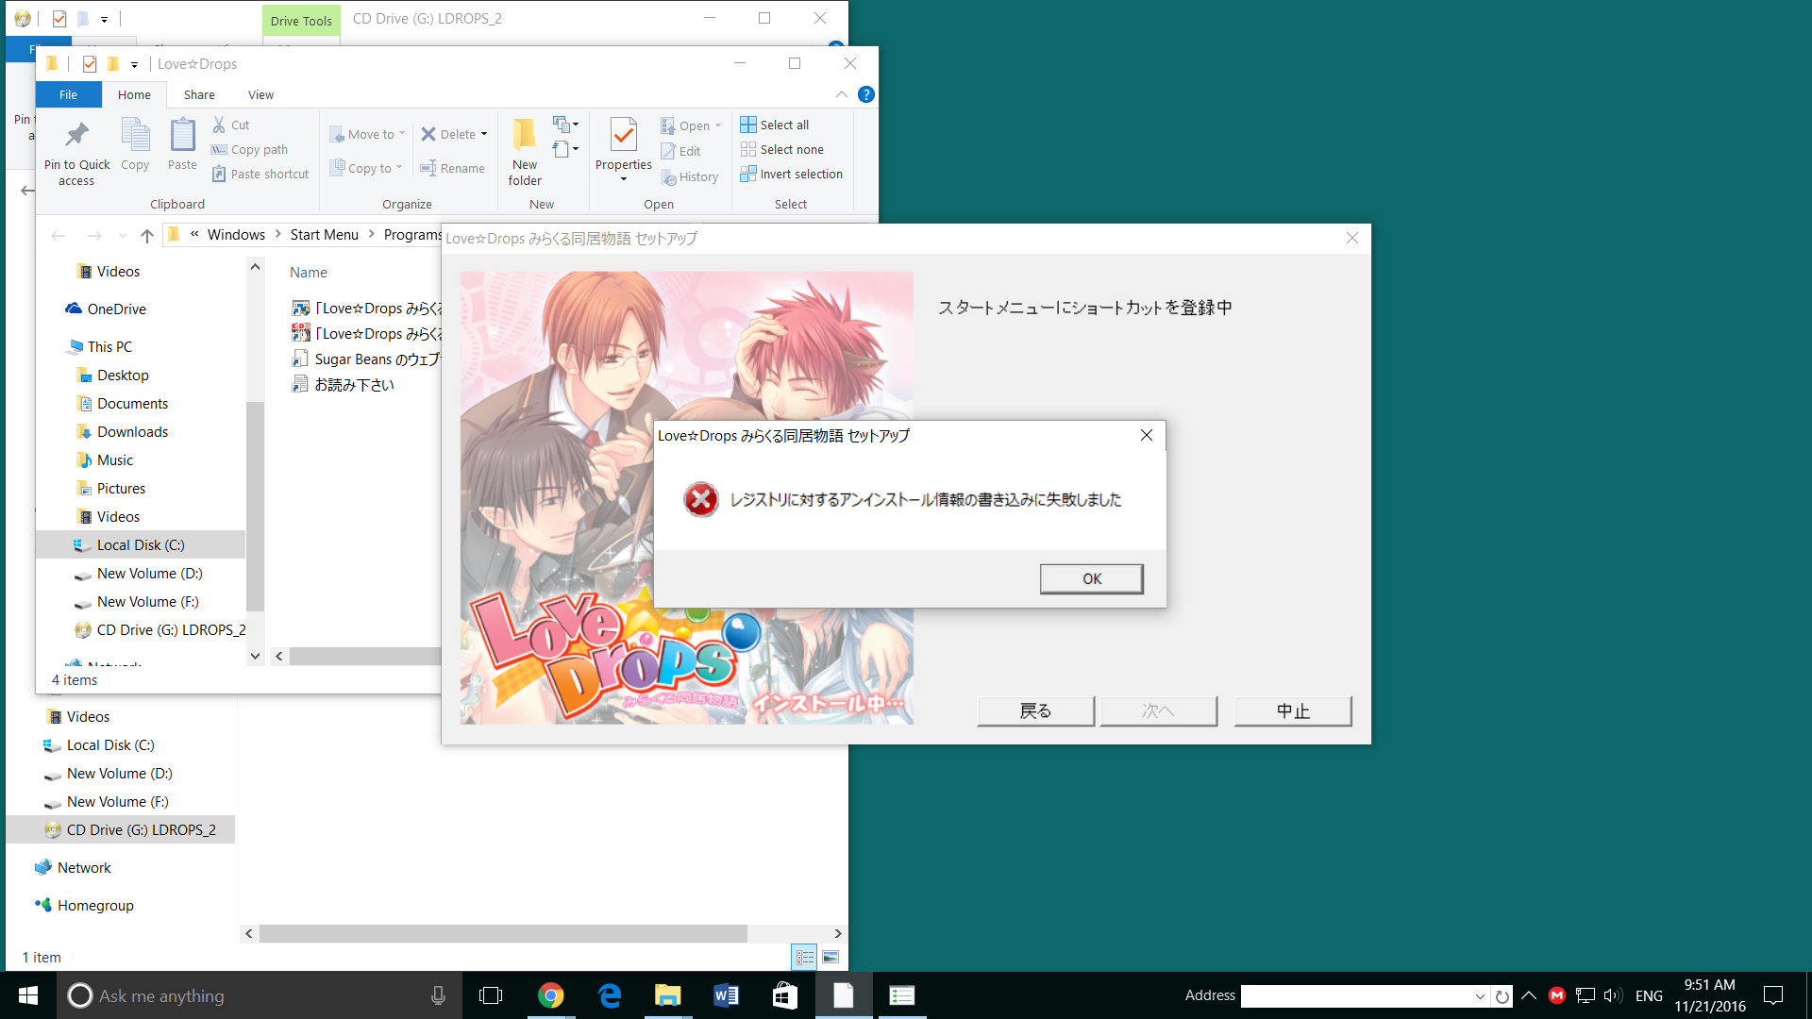Open Task View on the taskbar
The height and width of the screenshot is (1019, 1812).
pos(491,995)
